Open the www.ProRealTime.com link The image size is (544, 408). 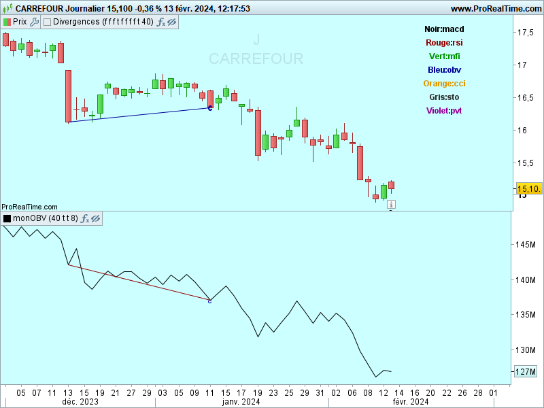(x=496, y=9)
